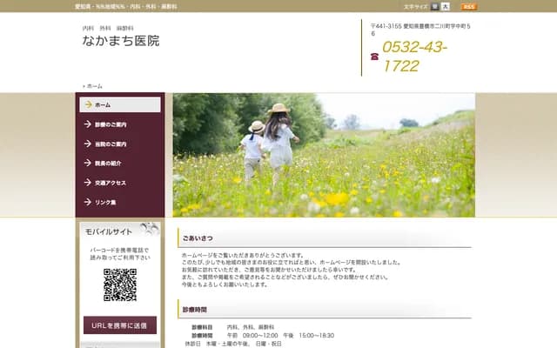The width and height of the screenshot is (557, 348).
Task: Click arrow icon beside 交通アクセス
Action: (x=88, y=183)
